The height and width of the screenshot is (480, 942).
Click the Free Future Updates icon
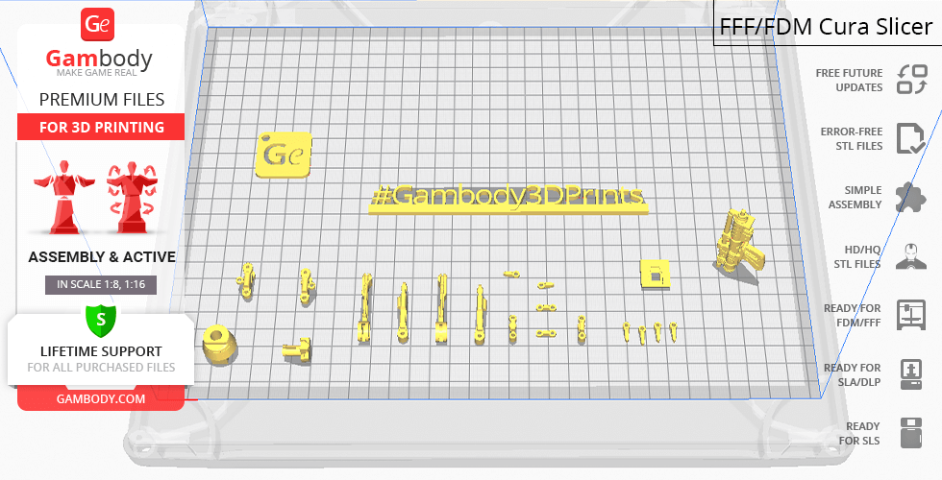point(910,80)
